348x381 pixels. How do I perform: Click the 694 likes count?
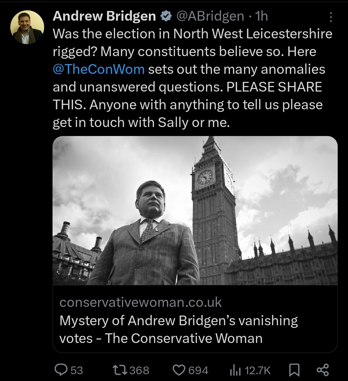(x=198, y=370)
